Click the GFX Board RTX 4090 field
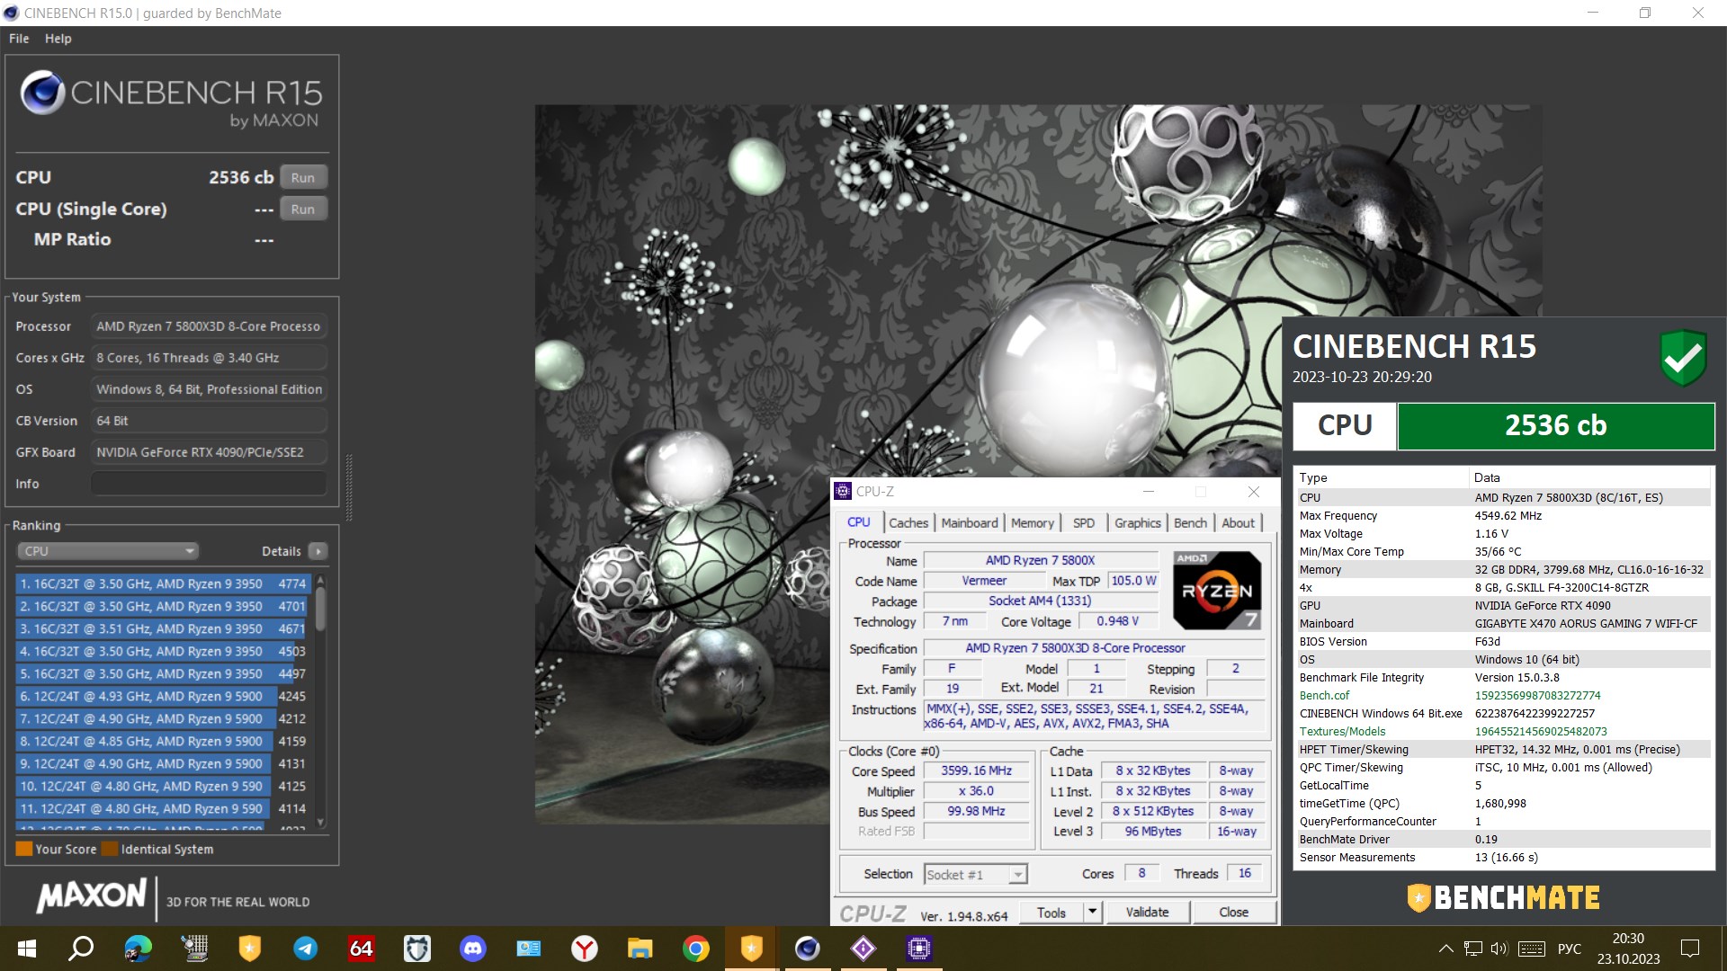 [209, 452]
